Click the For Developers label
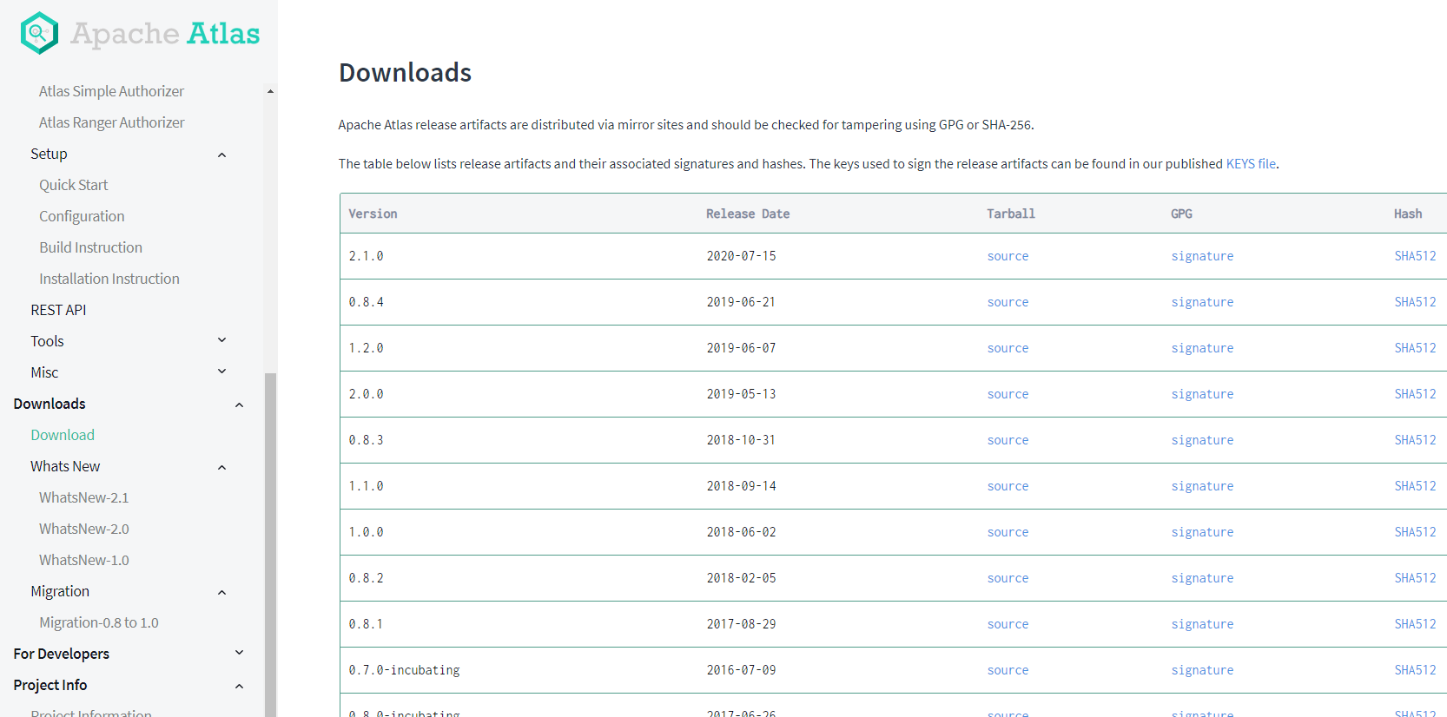Image resolution: width=1447 pixels, height=717 pixels. coord(62,654)
